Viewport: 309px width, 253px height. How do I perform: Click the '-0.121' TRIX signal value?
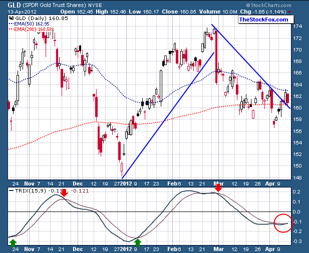click(x=80, y=190)
